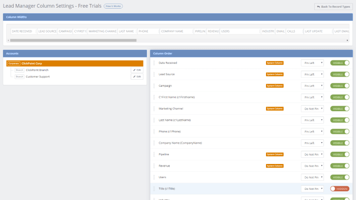This screenshot has width=356, height=200.
Task: Open the pin dropdown for Date Received
Action: pyautogui.click(x=312, y=63)
